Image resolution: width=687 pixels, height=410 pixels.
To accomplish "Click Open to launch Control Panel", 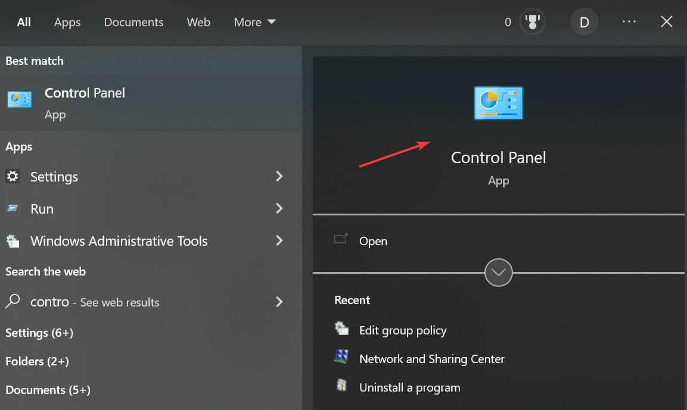I will (x=374, y=241).
